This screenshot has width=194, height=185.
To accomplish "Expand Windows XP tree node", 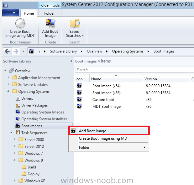I will pos(15,181).
